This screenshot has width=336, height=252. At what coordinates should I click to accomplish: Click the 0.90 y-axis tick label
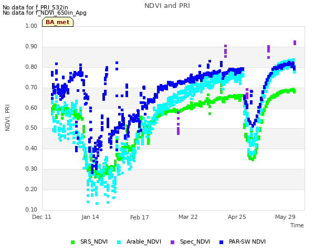pyautogui.click(x=31, y=47)
